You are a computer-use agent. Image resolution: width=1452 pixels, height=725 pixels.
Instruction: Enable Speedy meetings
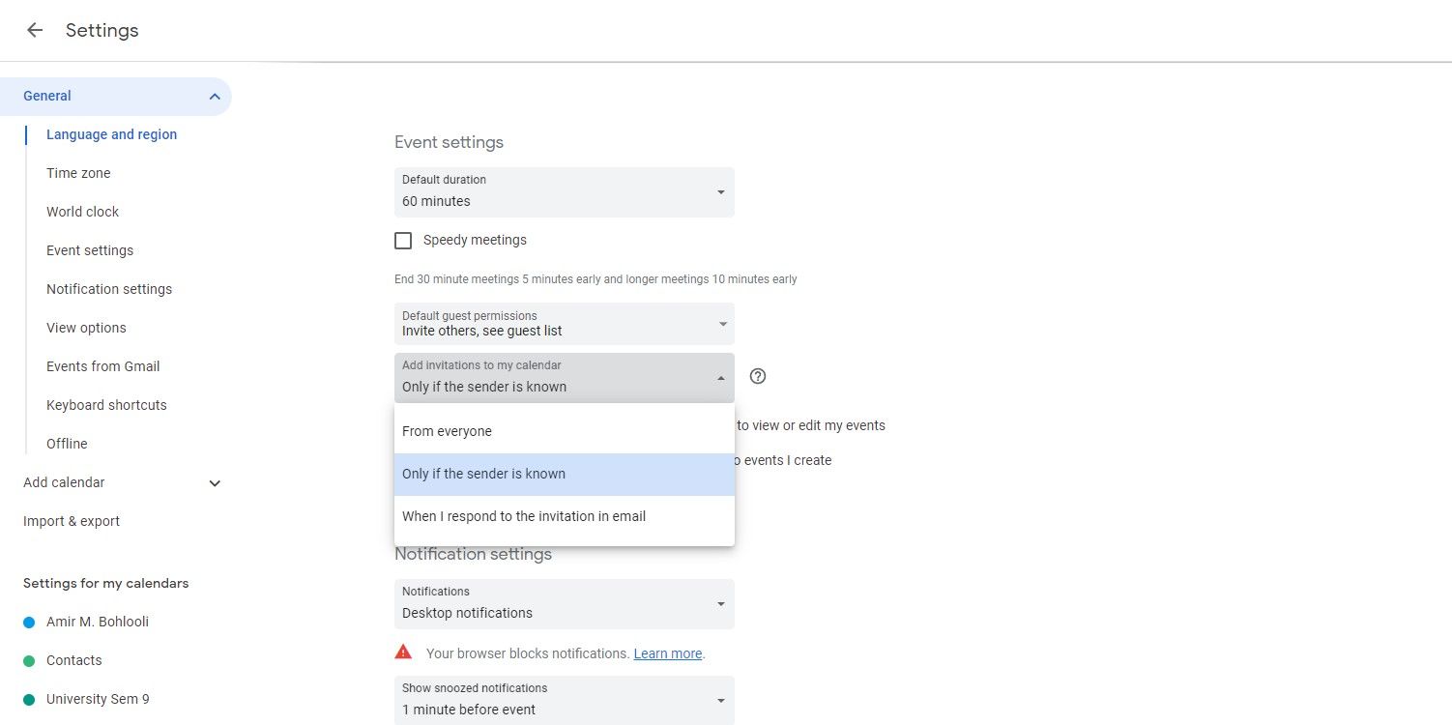click(x=403, y=240)
